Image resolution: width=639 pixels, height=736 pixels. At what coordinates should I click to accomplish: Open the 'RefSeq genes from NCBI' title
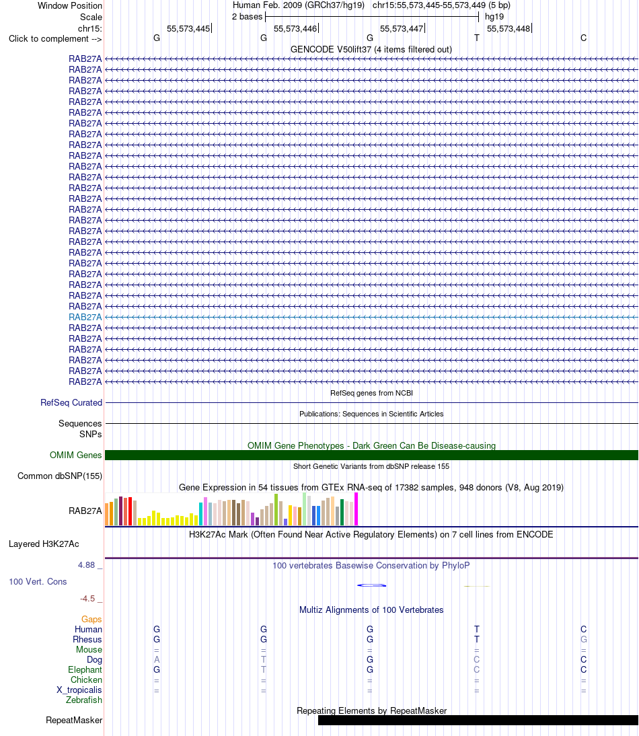click(x=371, y=393)
